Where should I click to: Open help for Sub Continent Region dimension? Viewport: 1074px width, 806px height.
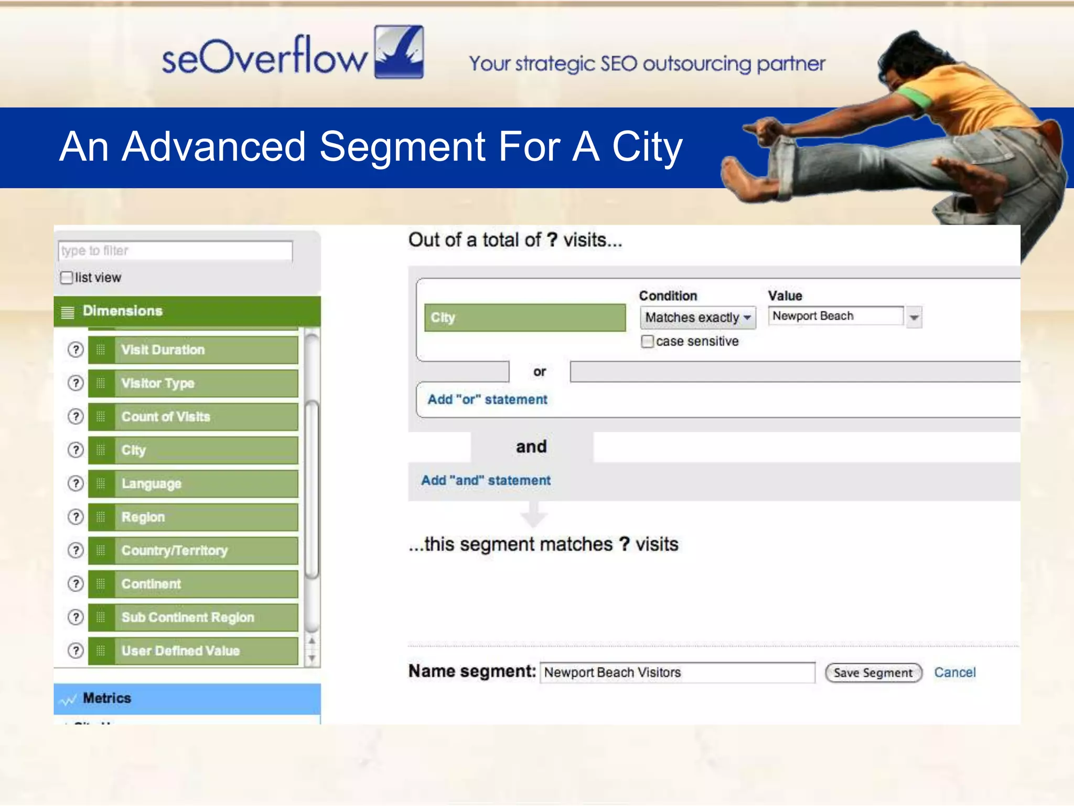76,617
